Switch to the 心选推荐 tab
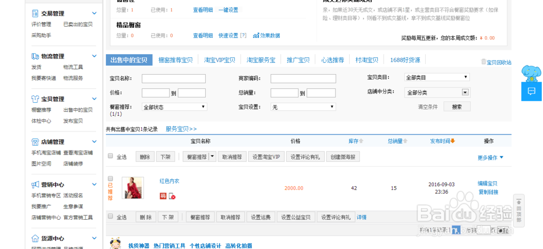Viewport: 543px width, 249px height. (332, 60)
